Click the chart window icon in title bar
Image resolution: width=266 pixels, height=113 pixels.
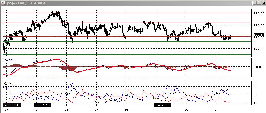click(3, 3)
